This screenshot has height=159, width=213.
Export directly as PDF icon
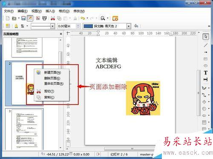point(38,18)
